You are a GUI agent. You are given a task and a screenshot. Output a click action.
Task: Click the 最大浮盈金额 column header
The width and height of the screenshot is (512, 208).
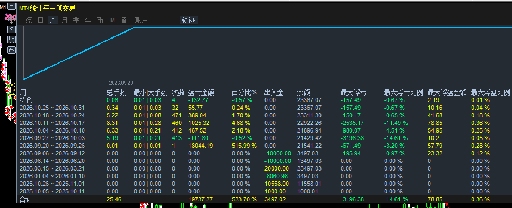point(447,92)
